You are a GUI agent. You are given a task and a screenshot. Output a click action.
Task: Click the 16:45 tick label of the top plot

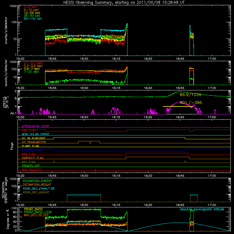[180, 59]
